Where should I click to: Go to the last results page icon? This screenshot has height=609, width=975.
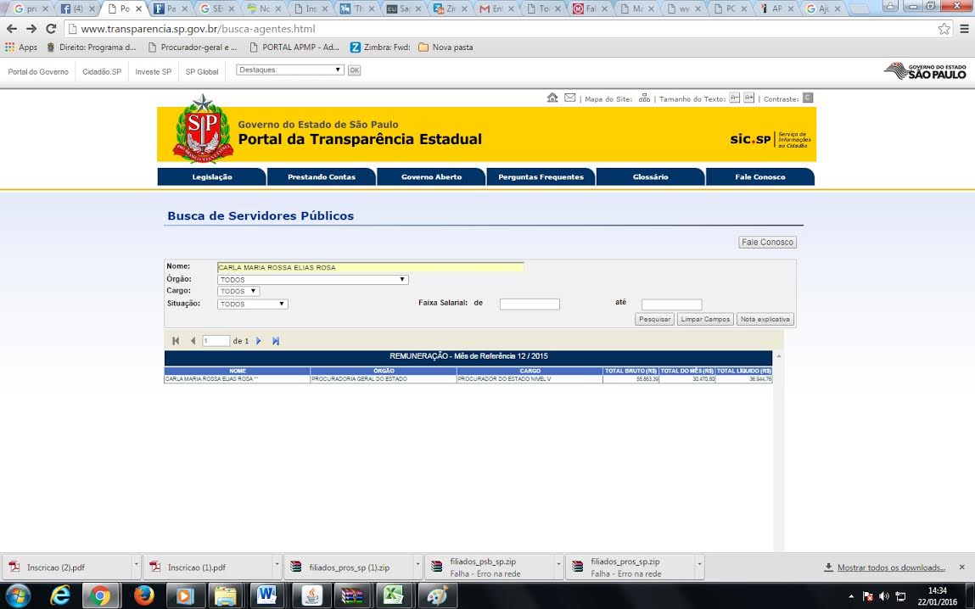(276, 341)
